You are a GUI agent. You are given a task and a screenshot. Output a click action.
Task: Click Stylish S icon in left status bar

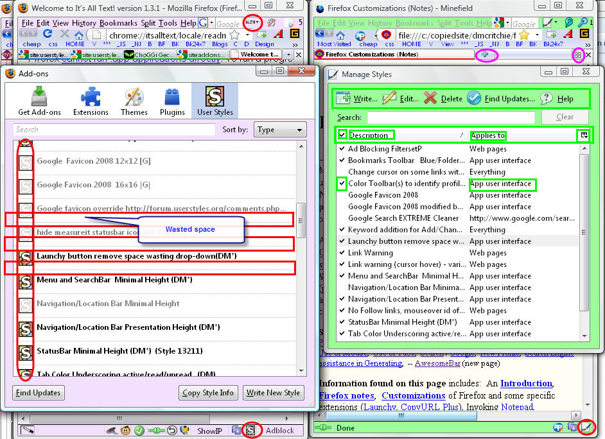pyautogui.click(x=250, y=430)
